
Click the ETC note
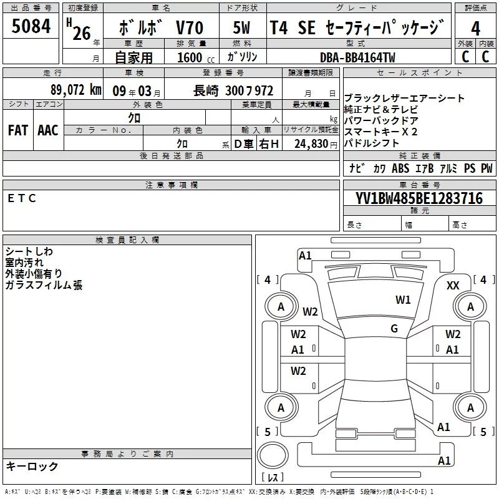(x=22, y=198)
